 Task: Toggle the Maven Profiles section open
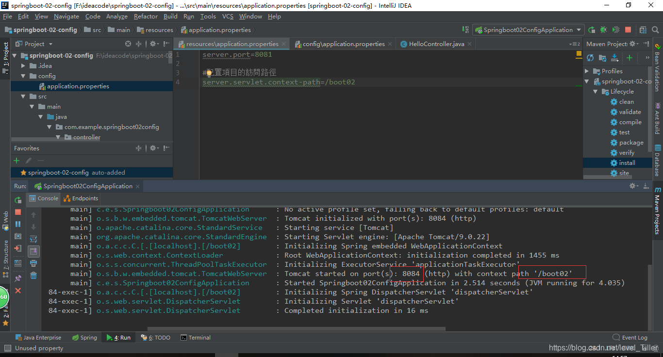click(x=586, y=71)
